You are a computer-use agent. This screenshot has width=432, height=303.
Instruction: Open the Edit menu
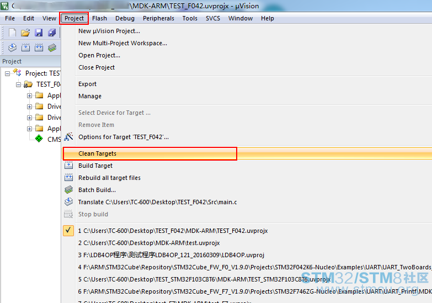click(x=29, y=18)
